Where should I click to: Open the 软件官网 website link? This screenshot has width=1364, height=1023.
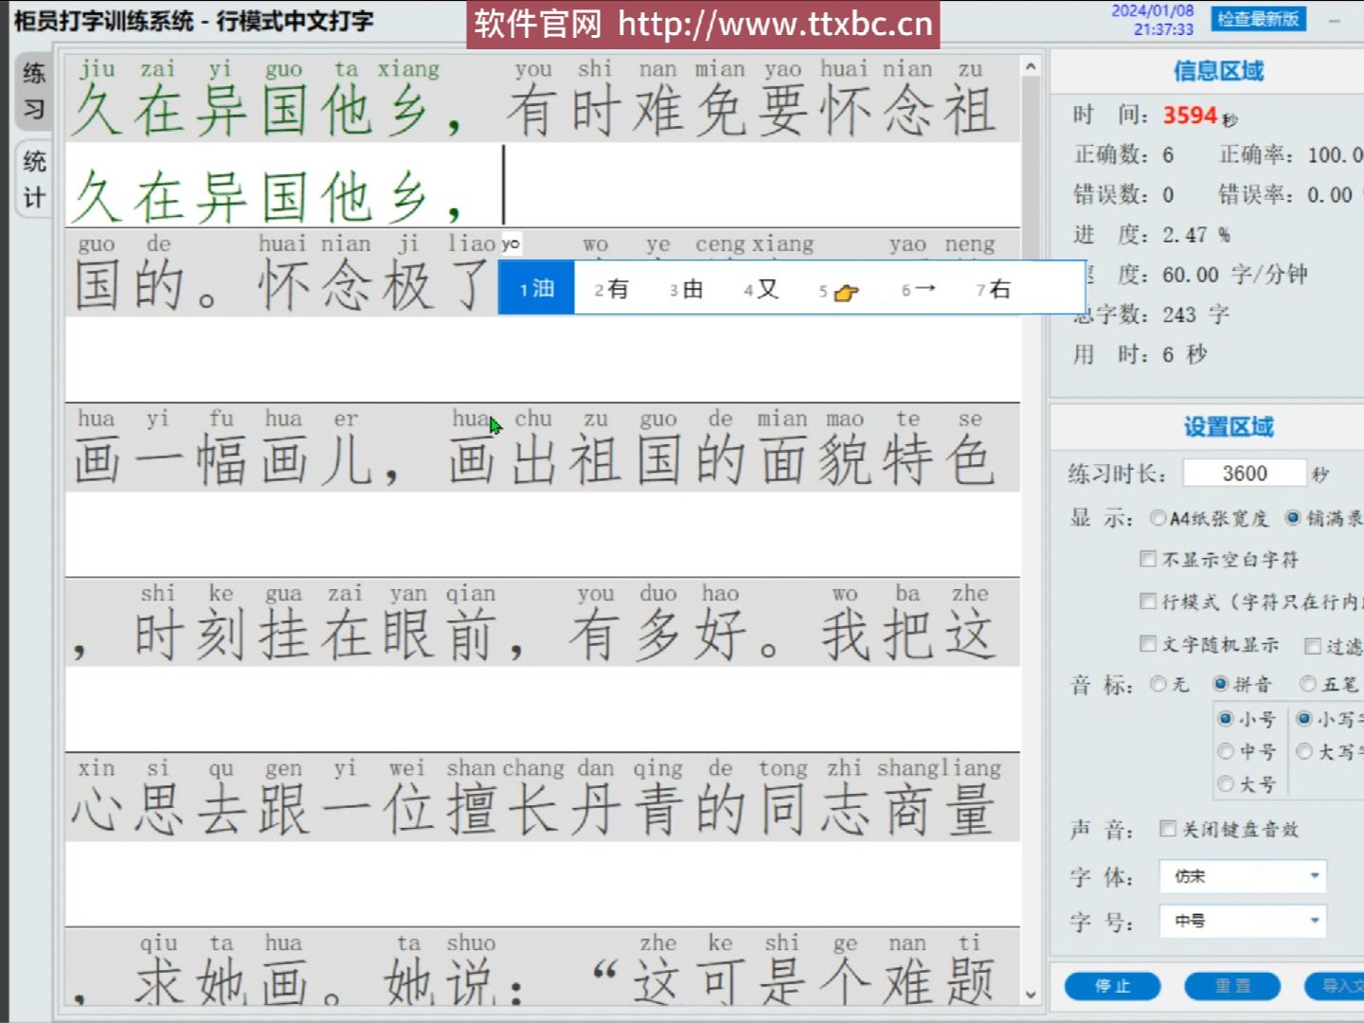(703, 25)
